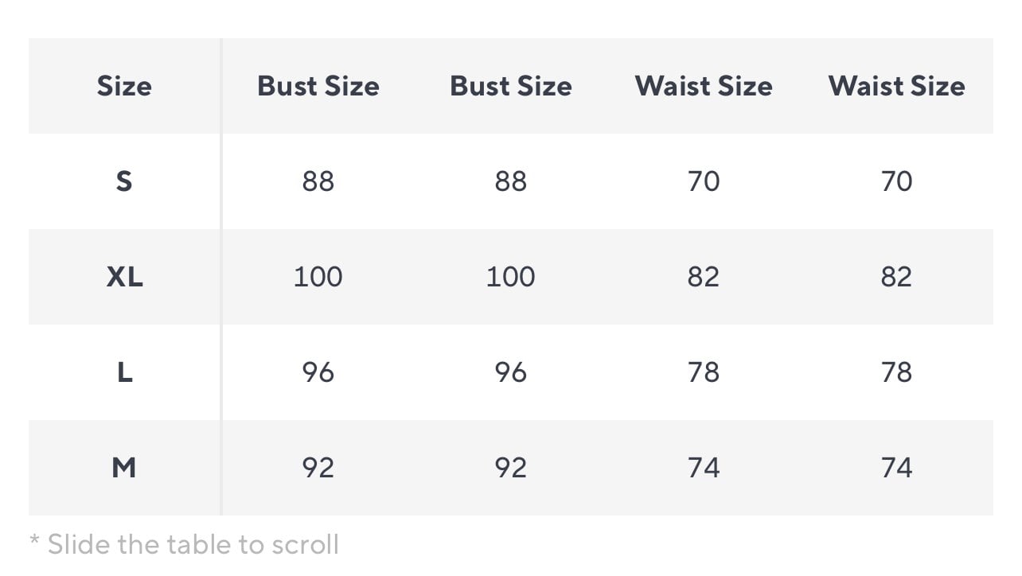Select the last 82 waist value for XL
This screenshot has height=576, width=1022.
tap(896, 277)
